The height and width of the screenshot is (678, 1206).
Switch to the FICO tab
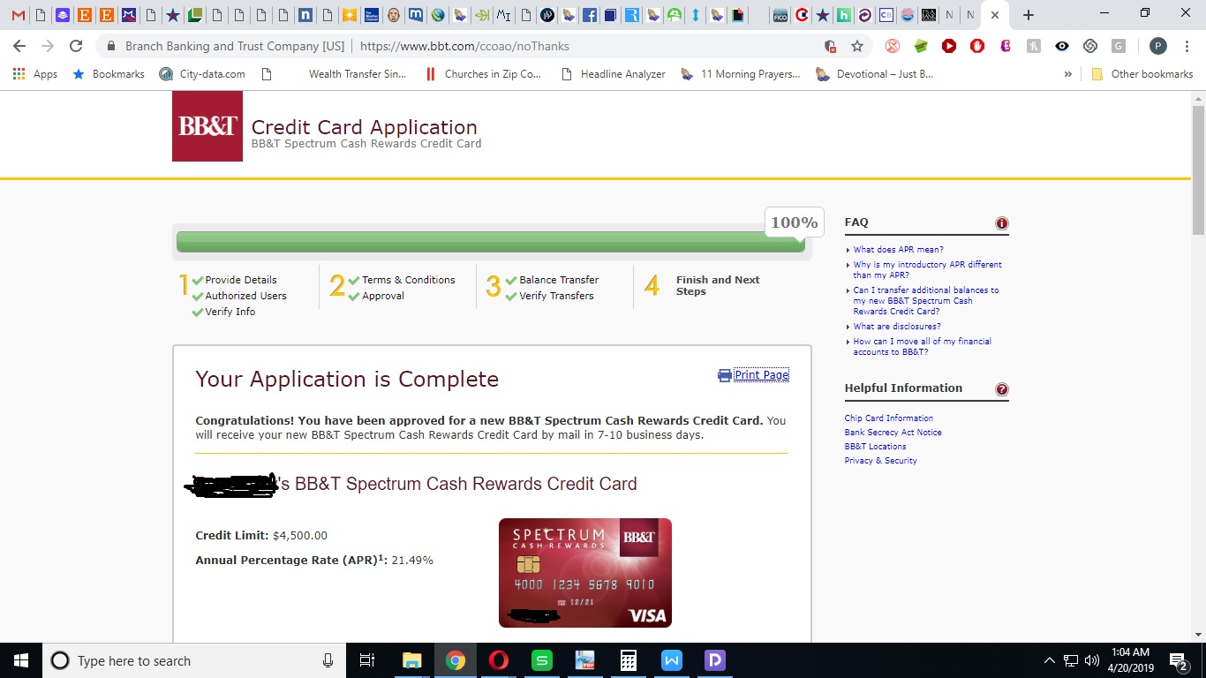pos(780,15)
